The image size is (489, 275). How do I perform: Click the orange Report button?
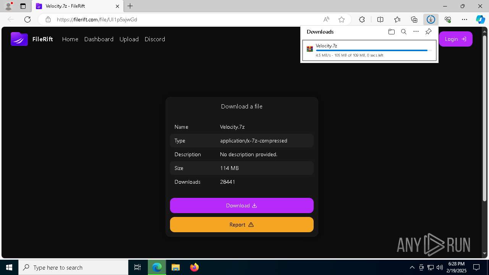(x=242, y=225)
